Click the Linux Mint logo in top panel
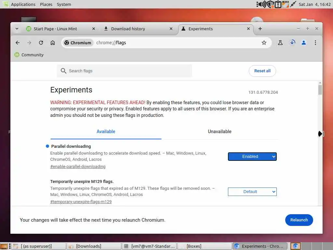 tap(5, 4)
